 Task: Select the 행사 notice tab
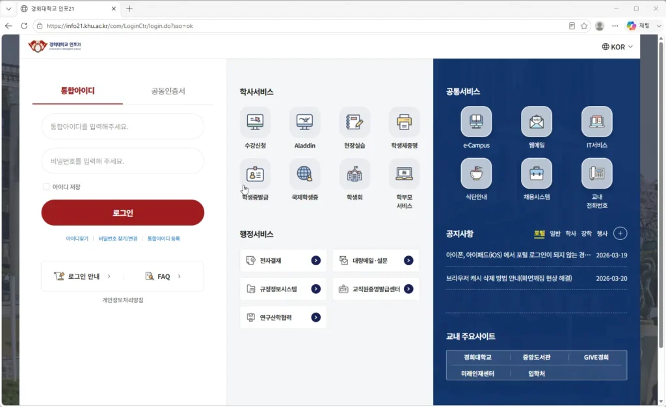[602, 233]
